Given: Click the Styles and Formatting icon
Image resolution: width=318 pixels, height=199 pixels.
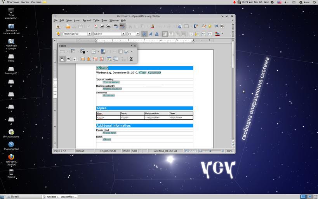Looking at the screenshot, I should click(58, 34).
